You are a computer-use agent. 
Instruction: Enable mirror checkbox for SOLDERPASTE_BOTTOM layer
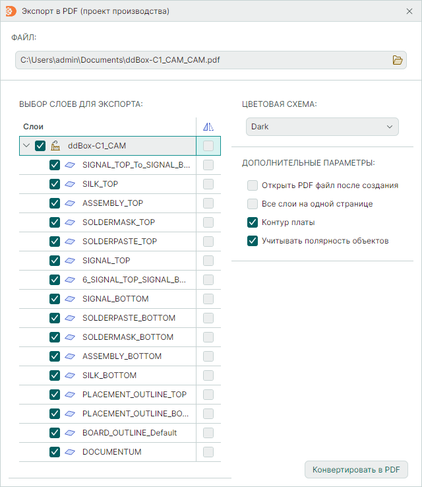pyautogui.click(x=208, y=318)
